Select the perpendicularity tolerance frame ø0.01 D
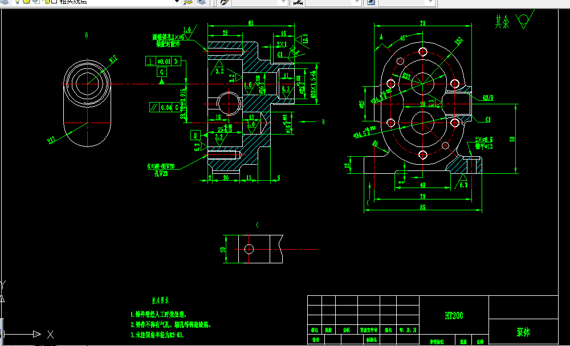Image resolution: width=570 pixels, height=346 pixels. coord(164,61)
